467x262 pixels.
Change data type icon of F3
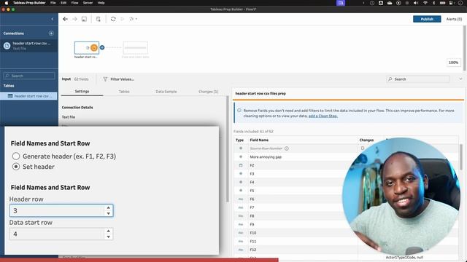pos(241,173)
